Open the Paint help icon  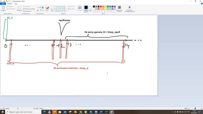(202, 3)
